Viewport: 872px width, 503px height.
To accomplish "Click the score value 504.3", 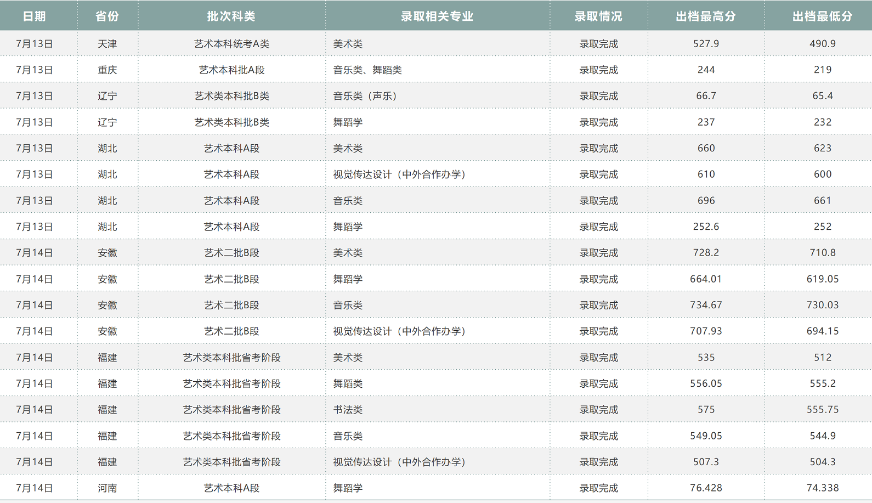I will click(823, 462).
